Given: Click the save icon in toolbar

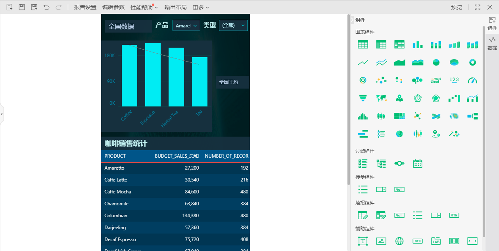Looking at the screenshot, I should pyautogui.click(x=22, y=7).
